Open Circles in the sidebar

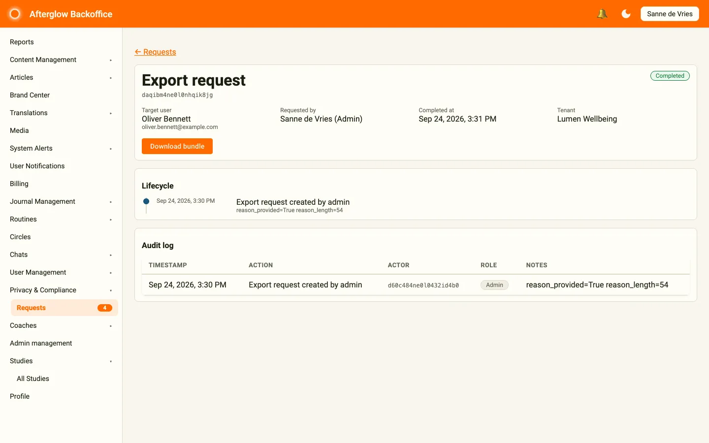tap(20, 237)
